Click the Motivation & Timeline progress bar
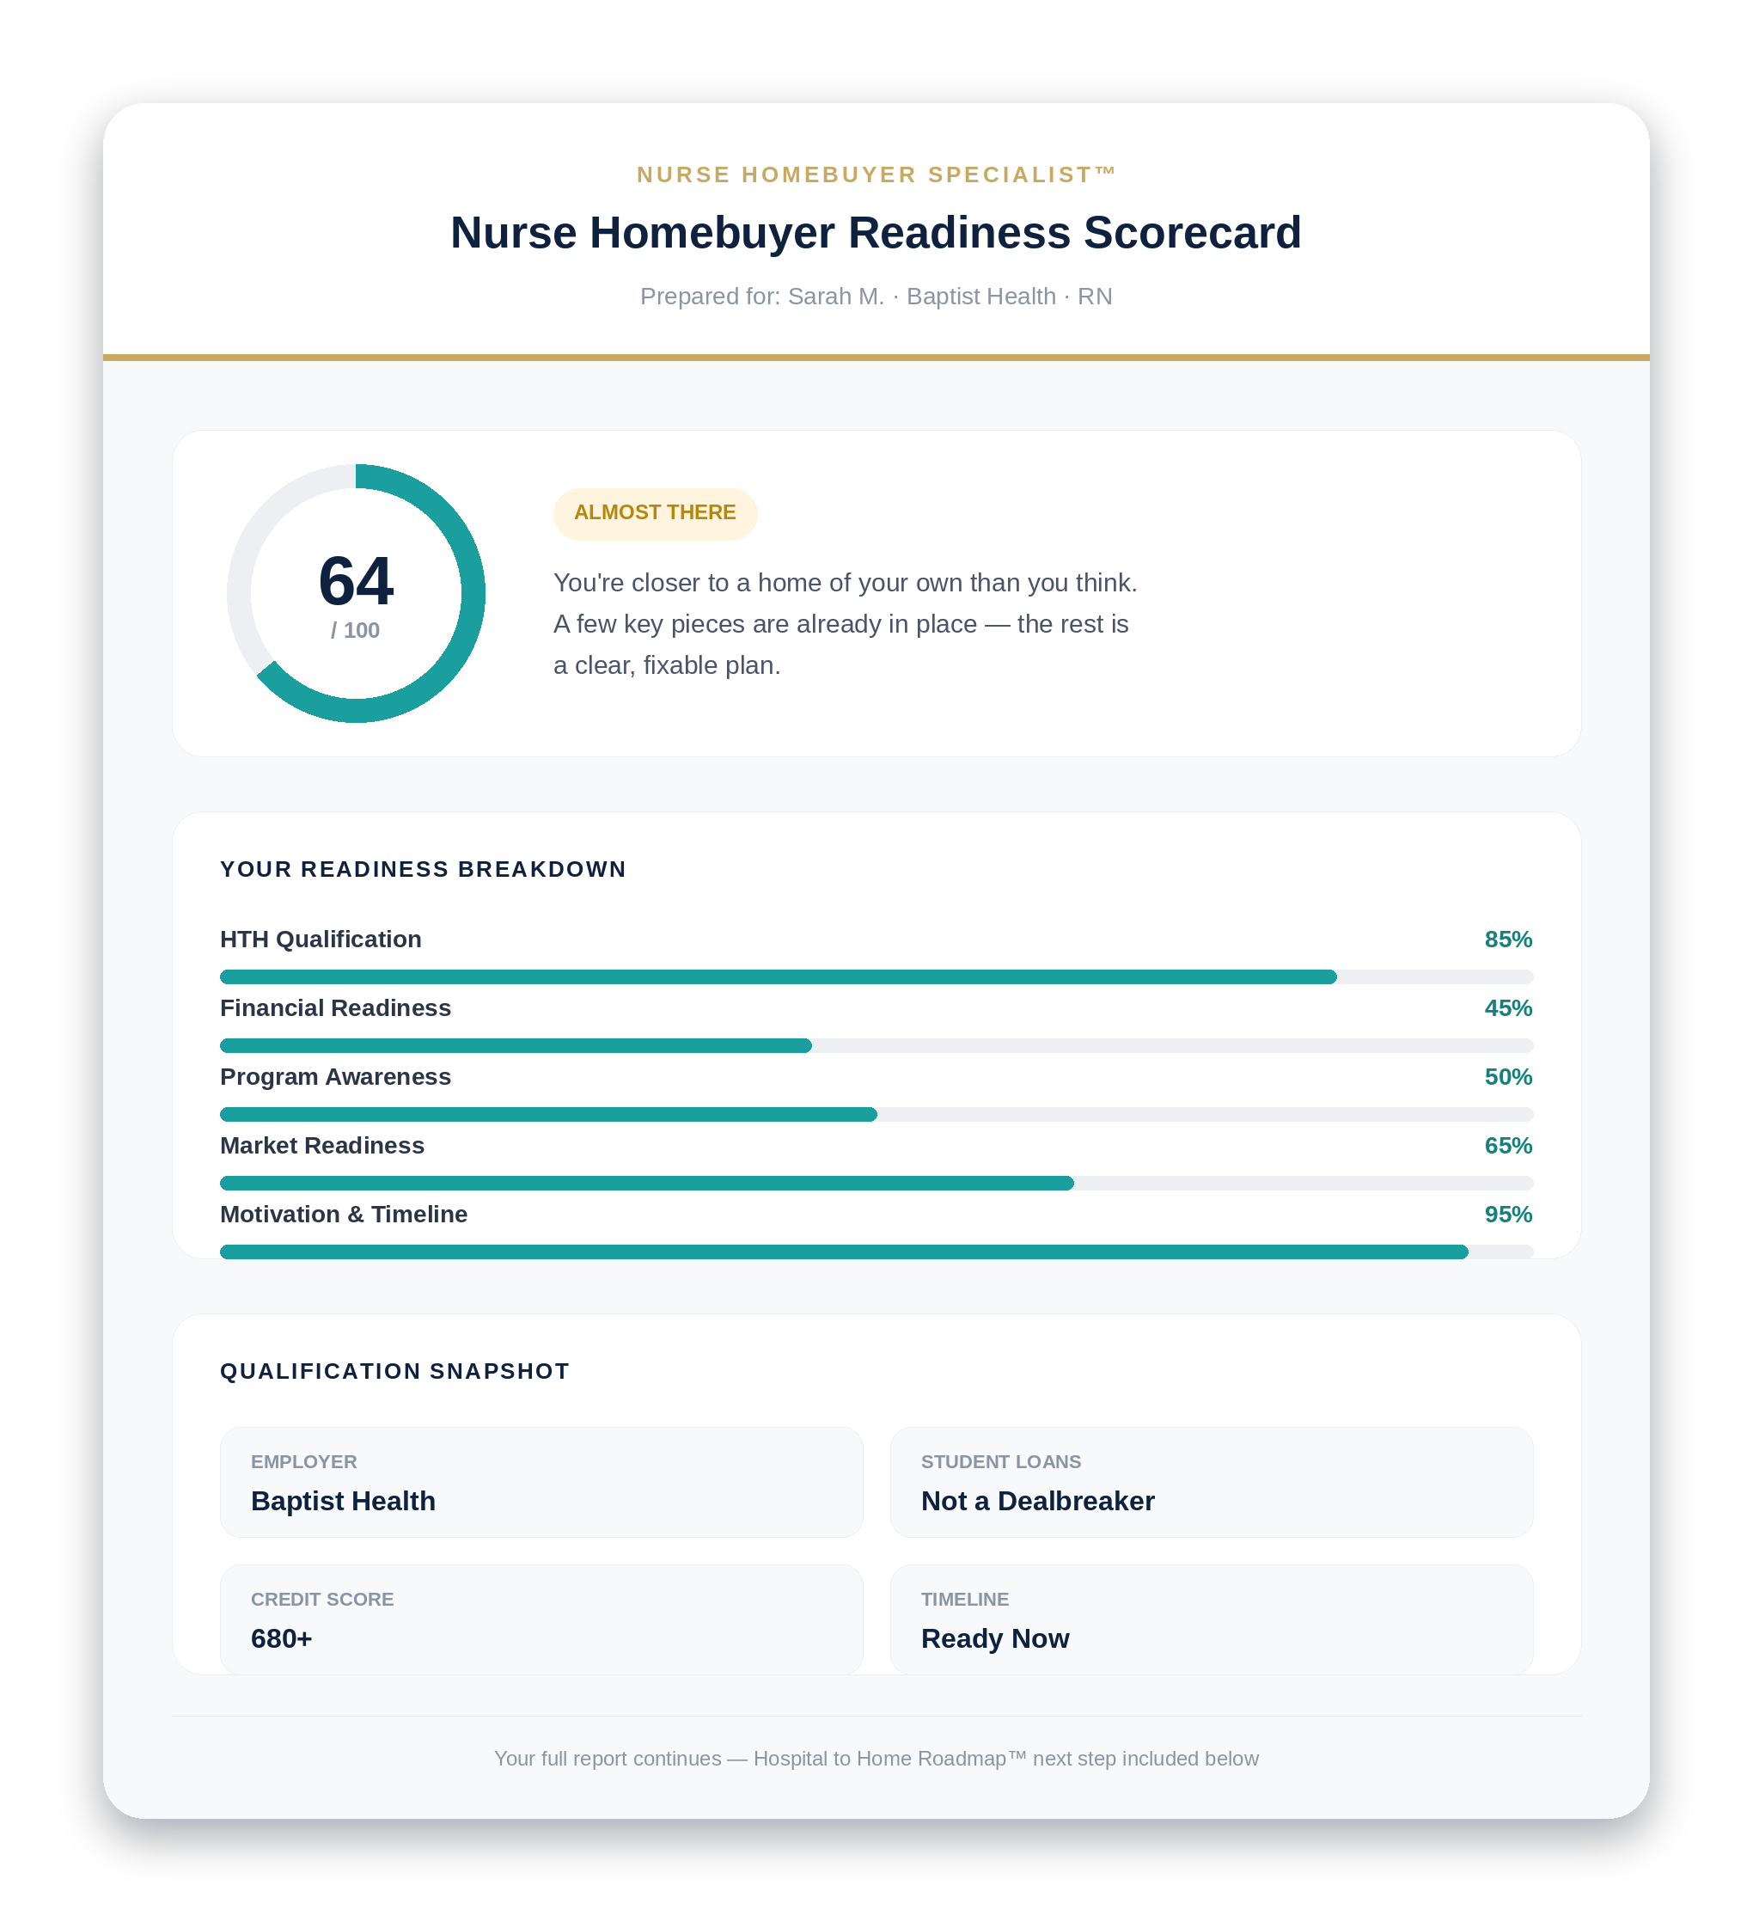 point(876,1251)
